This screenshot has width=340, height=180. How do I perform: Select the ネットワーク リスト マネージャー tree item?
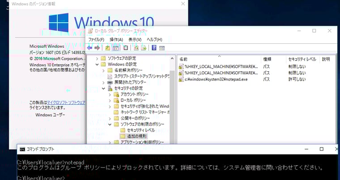coord(145,112)
